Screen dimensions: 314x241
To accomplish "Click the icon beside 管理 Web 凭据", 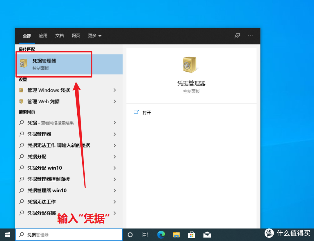I will pyautogui.click(x=21, y=102).
